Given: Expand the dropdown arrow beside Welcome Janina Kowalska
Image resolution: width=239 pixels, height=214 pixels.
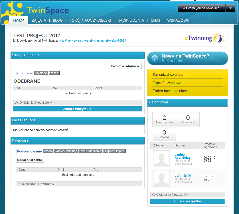Looking at the screenshot, I should coord(230,8).
